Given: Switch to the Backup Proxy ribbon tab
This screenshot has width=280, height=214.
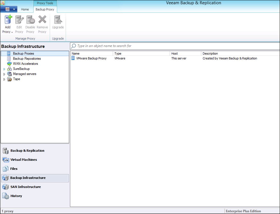Looking at the screenshot, I should (45, 9).
